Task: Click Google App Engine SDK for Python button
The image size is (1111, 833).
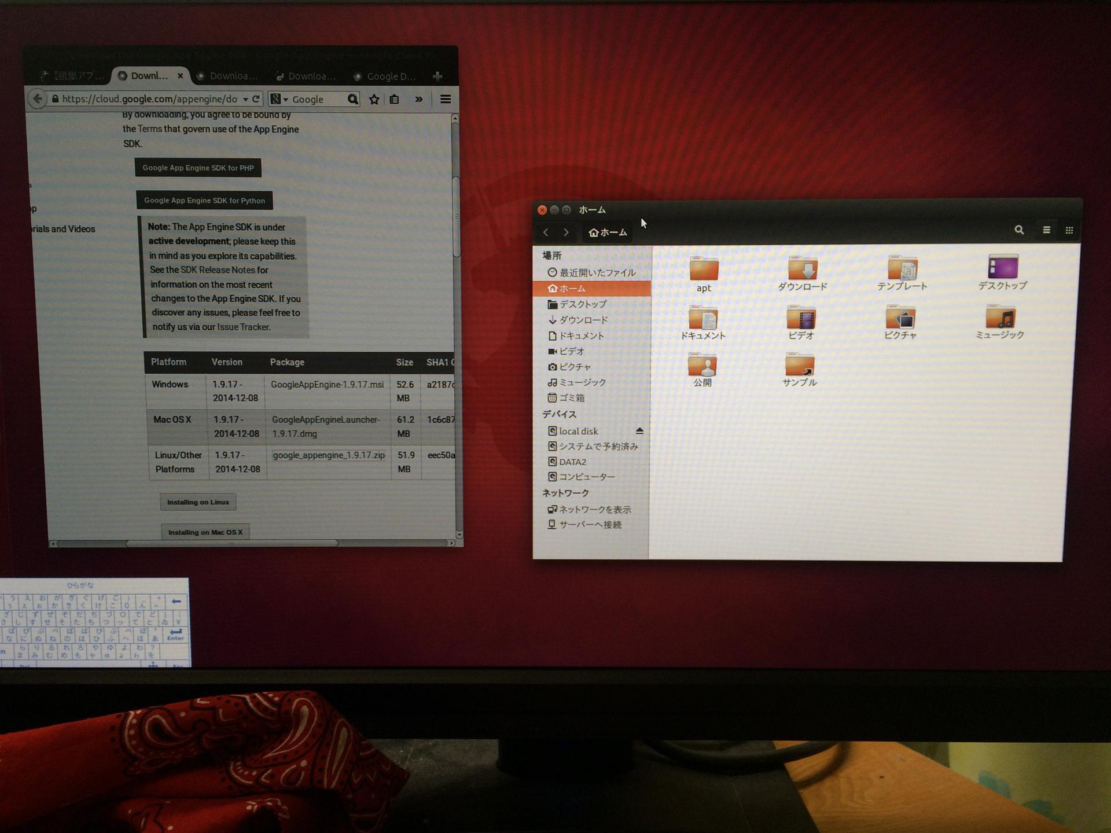Action: (x=204, y=201)
